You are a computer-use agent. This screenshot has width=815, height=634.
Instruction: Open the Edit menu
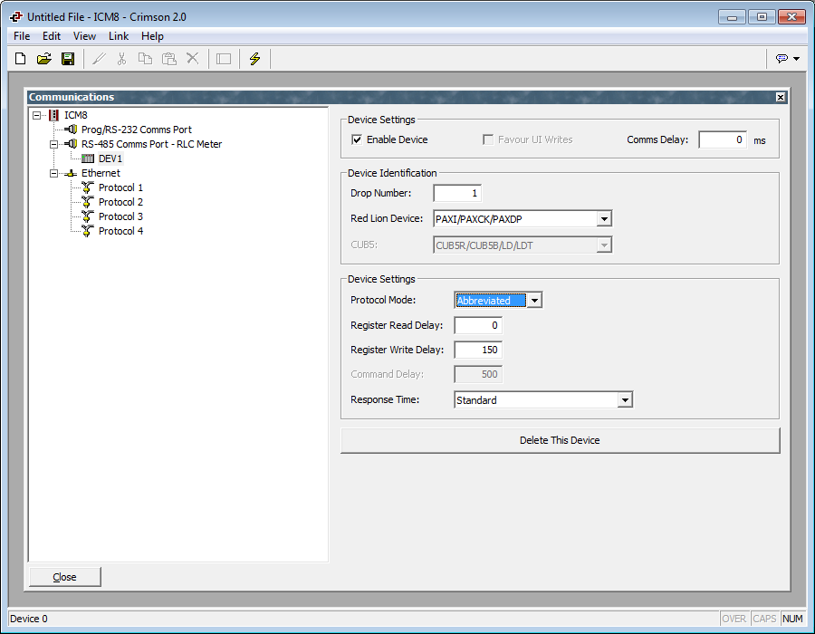tap(52, 36)
